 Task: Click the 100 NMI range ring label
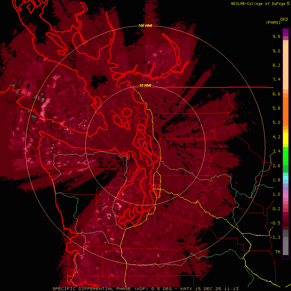coord(145,26)
